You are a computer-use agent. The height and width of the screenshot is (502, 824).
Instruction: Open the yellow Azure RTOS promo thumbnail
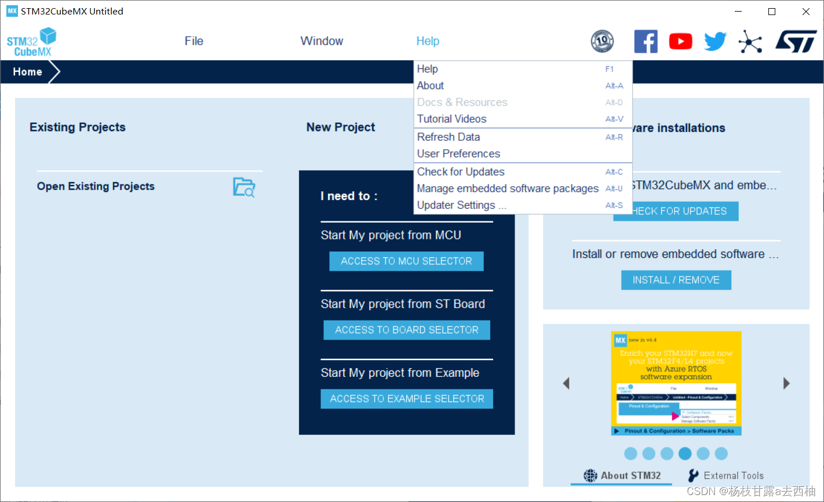(676, 383)
